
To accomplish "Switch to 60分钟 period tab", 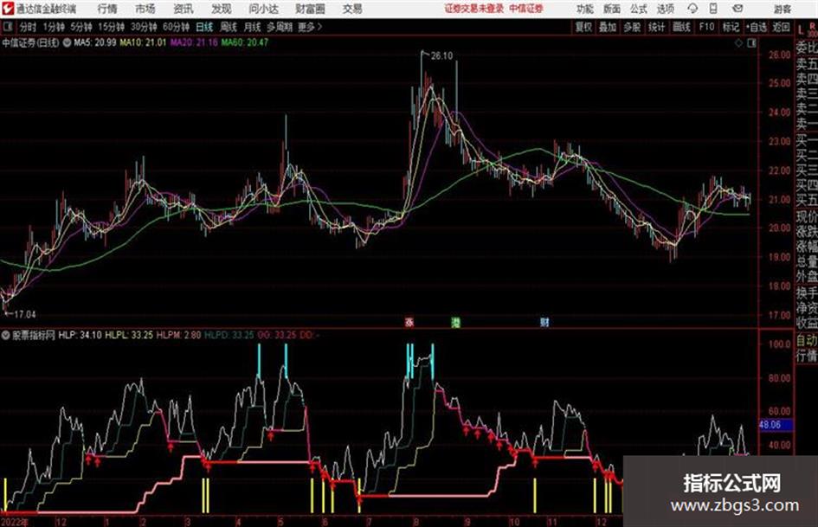I will click(x=176, y=27).
